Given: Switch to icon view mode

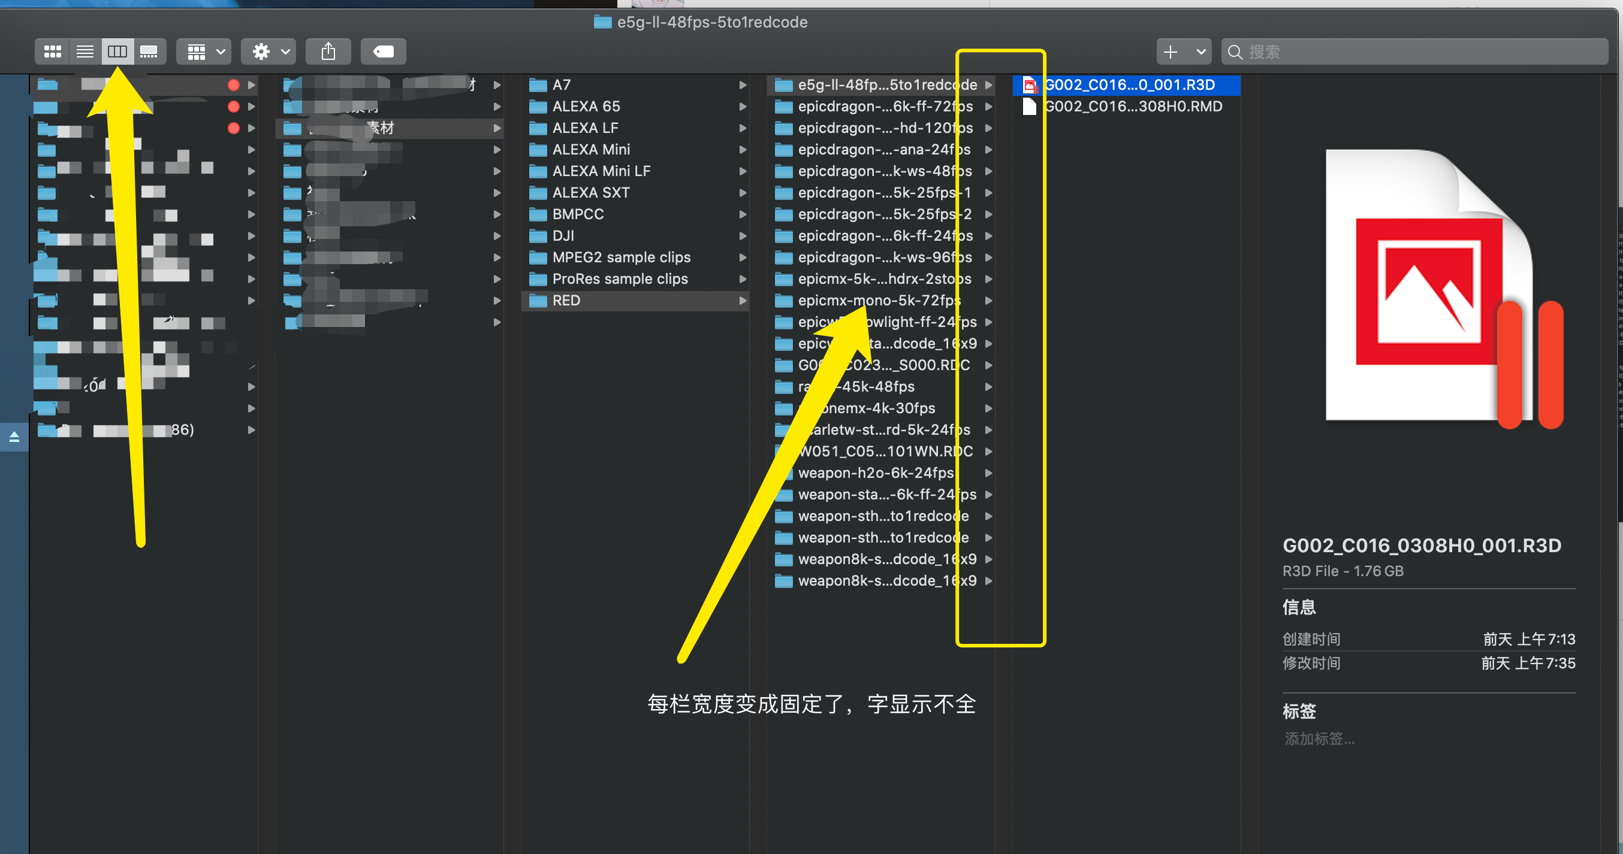Looking at the screenshot, I should coord(52,52).
